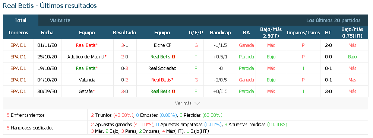Open the Elche CF team link
This screenshot has width=373, height=138.
point(163,45)
